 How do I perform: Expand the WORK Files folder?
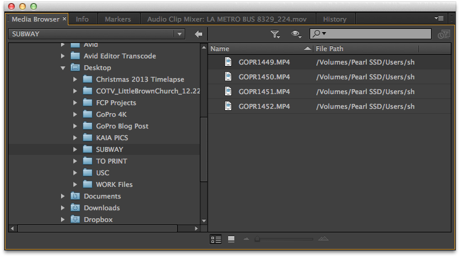[75, 184]
